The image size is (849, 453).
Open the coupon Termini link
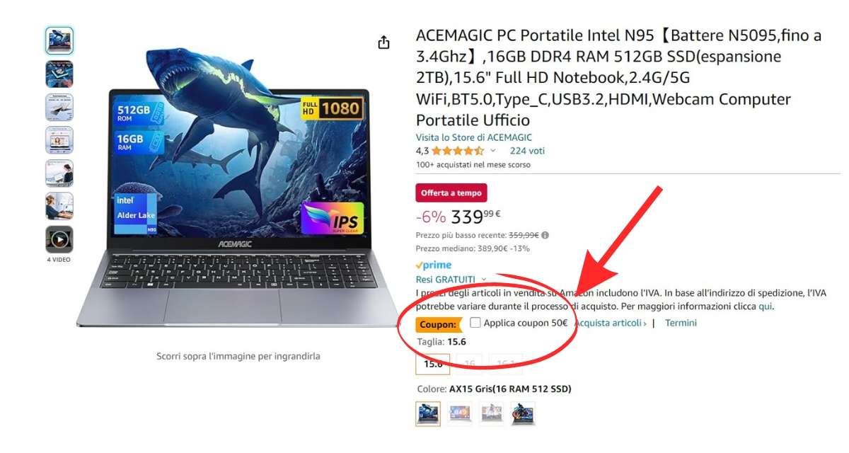click(681, 323)
